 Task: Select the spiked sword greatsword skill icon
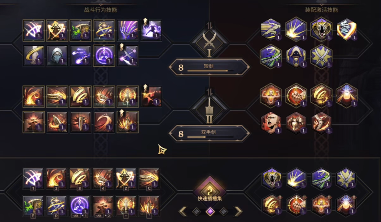(80, 122)
